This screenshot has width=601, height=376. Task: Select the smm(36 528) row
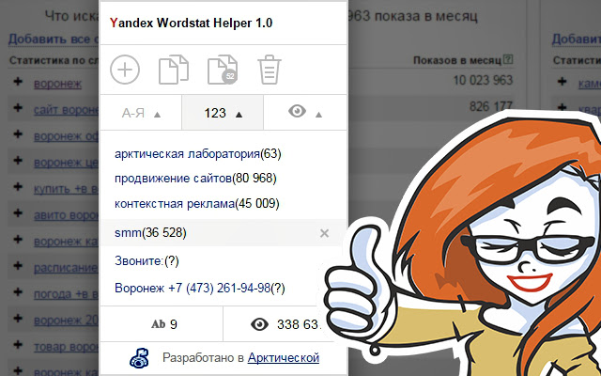coord(222,233)
